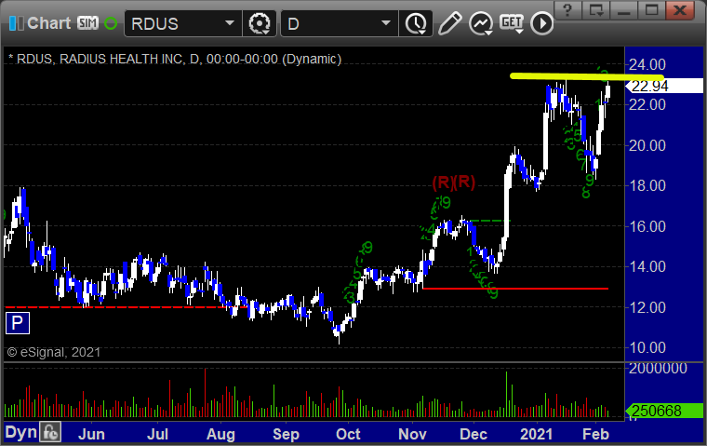The height and width of the screenshot is (446, 707).
Task: Open chart settings gear icon
Action: tap(260, 23)
